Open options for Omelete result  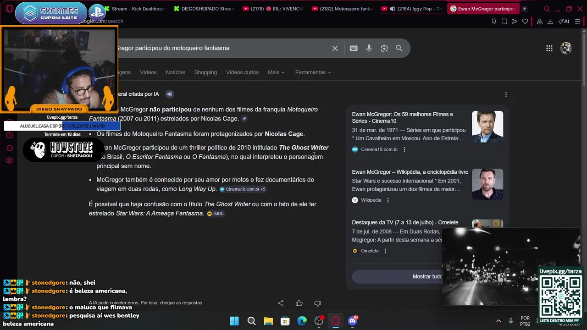385,251
